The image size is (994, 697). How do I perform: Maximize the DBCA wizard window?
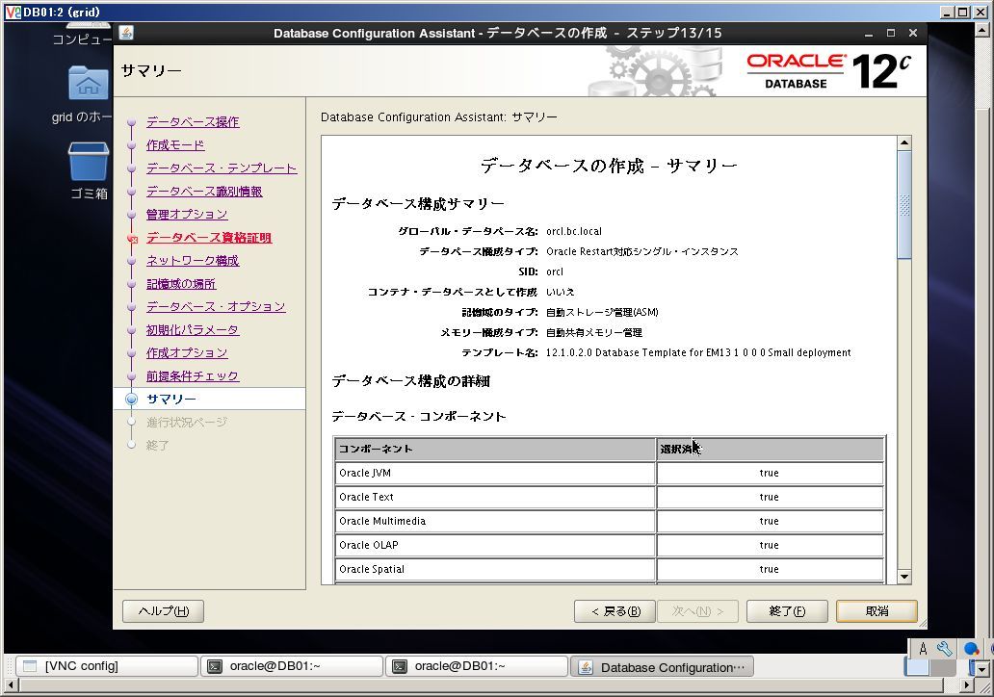tap(891, 33)
